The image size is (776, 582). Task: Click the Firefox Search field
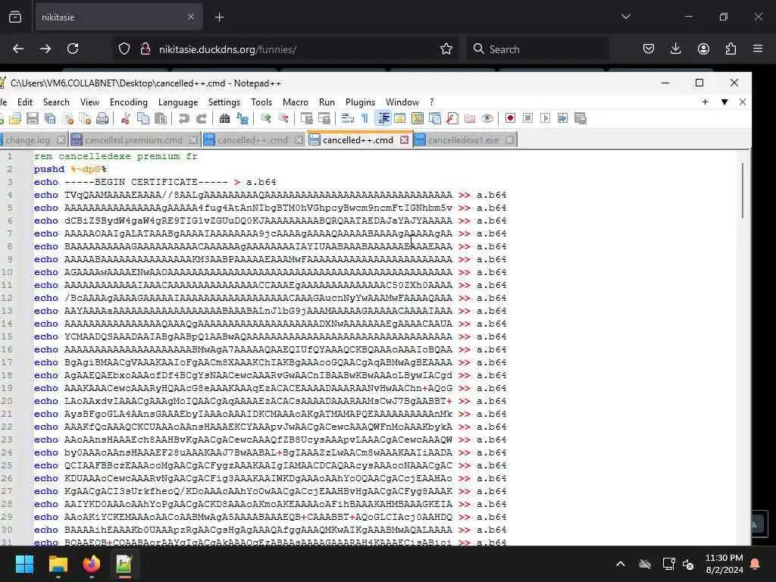point(538,49)
